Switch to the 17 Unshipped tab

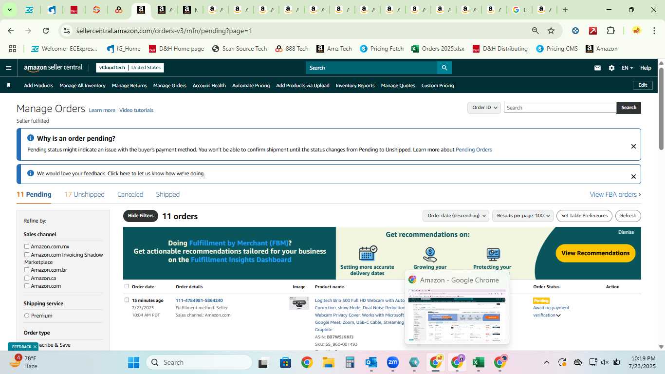point(85,194)
